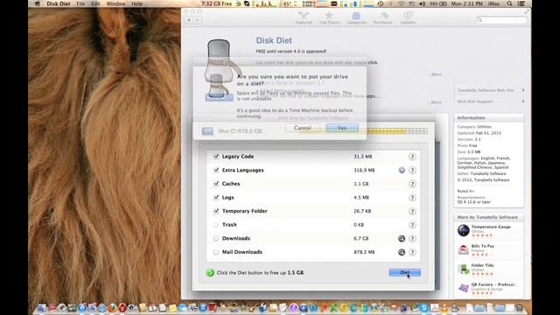Open Time Machine menu bar icon
The width and height of the screenshot is (560, 315).
coord(381,3)
